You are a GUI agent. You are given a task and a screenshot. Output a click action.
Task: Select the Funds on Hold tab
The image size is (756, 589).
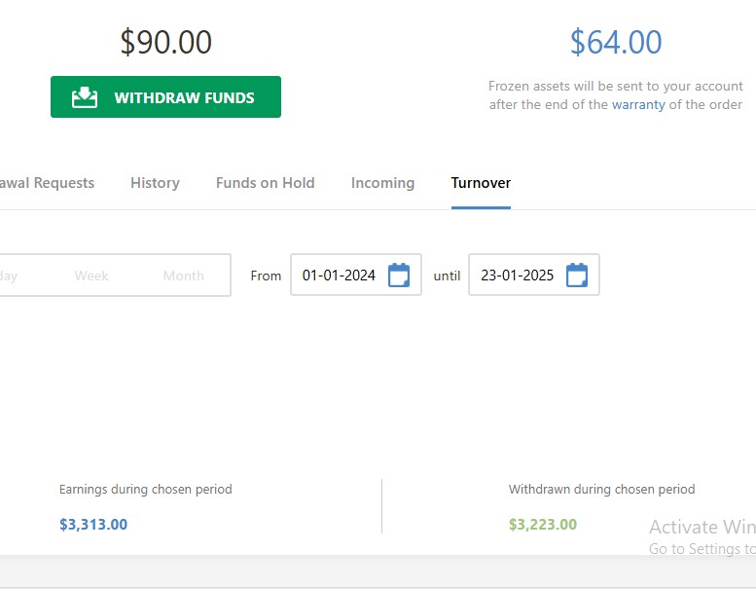(266, 183)
